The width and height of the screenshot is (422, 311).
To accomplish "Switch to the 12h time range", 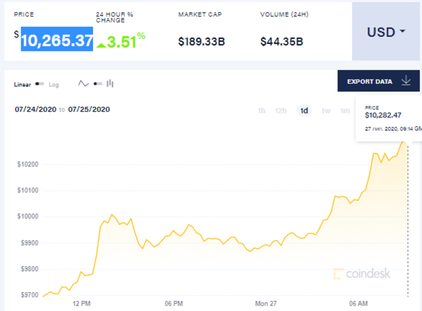I will 280,110.
